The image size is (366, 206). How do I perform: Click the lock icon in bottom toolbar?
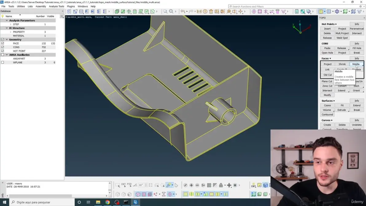[x=221, y=185]
